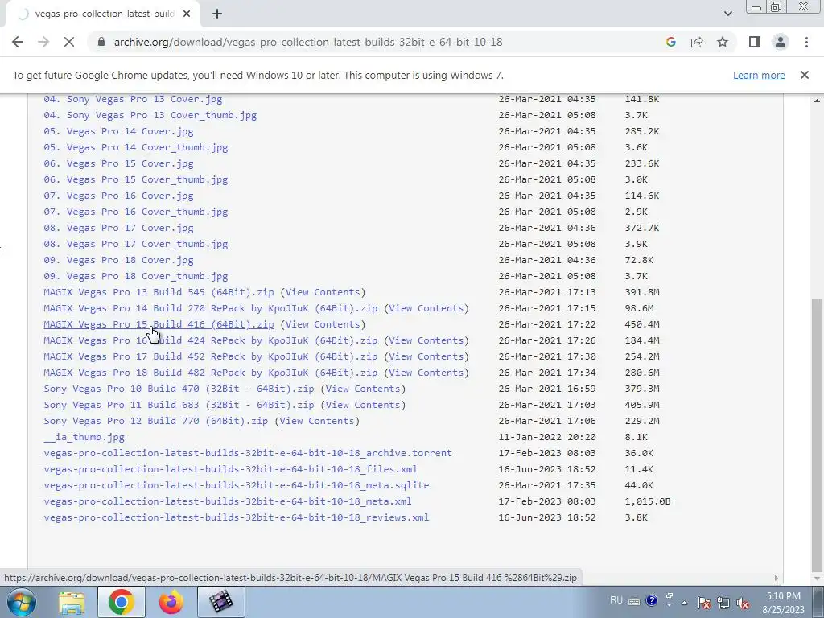Download Sony Vegas Pro 12 Build 770 zip
Image resolution: width=824 pixels, height=618 pixels.
(155, 421)
